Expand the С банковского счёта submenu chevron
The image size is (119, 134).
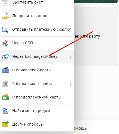(70, 84)
